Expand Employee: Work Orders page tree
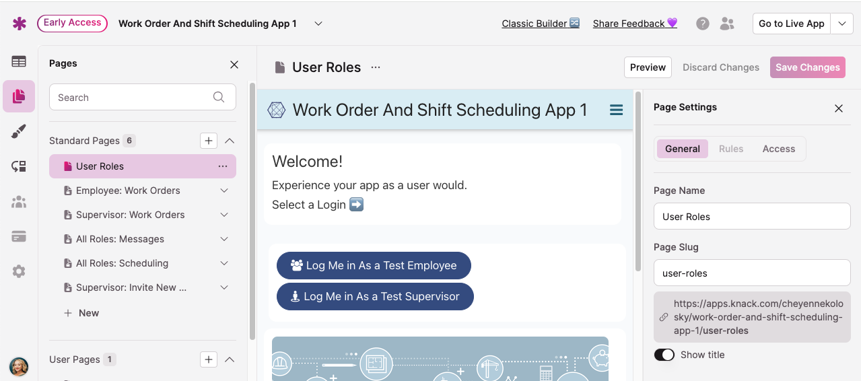 pyautogui.click(x=224, y=190)
